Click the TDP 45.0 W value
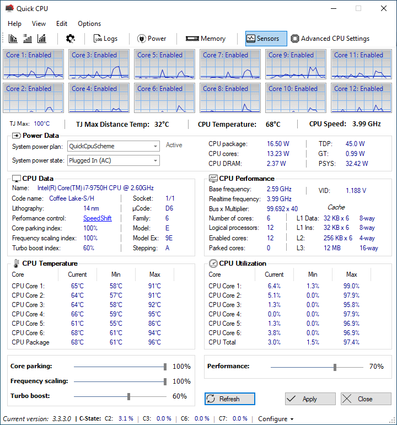 355,144
